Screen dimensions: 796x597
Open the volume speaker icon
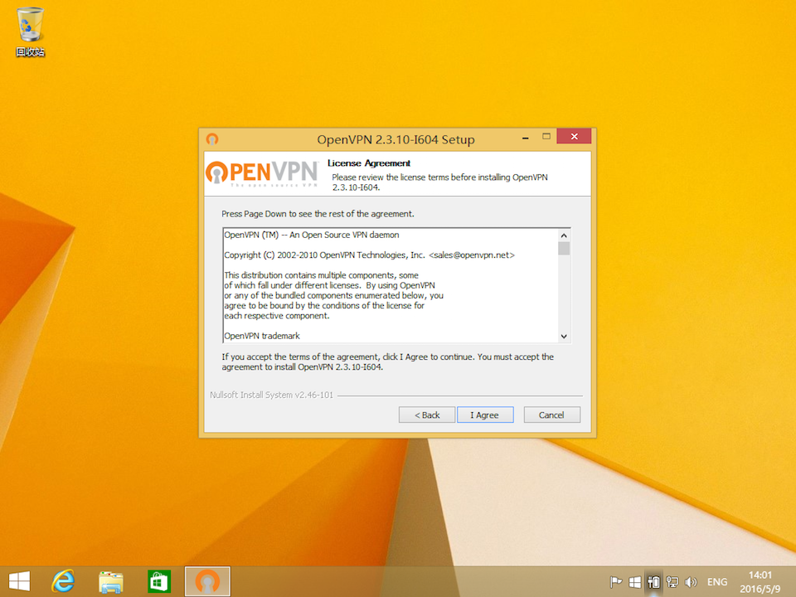tap(691, 582)
